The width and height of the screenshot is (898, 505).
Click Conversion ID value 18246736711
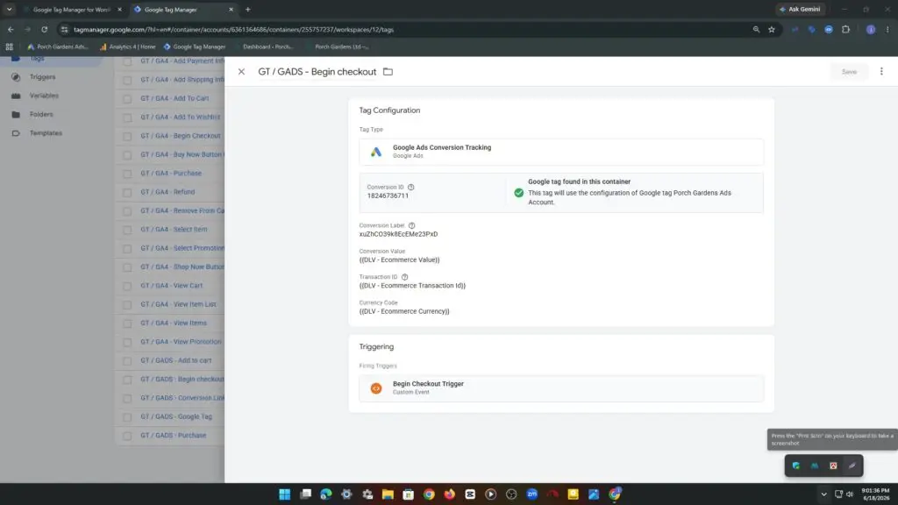(388, 196)
